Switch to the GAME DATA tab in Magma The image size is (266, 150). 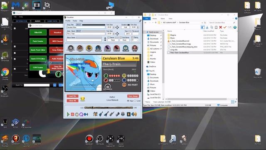pyautogui.click(x=52, y=21)
